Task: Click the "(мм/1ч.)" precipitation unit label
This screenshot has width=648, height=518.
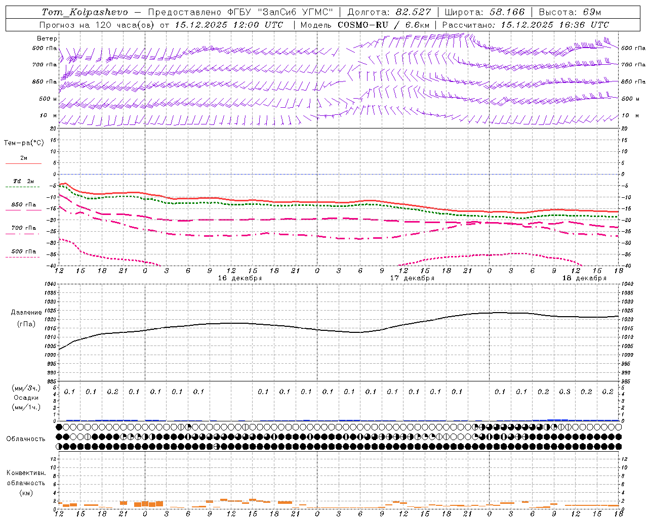Action: pos(26,407)
